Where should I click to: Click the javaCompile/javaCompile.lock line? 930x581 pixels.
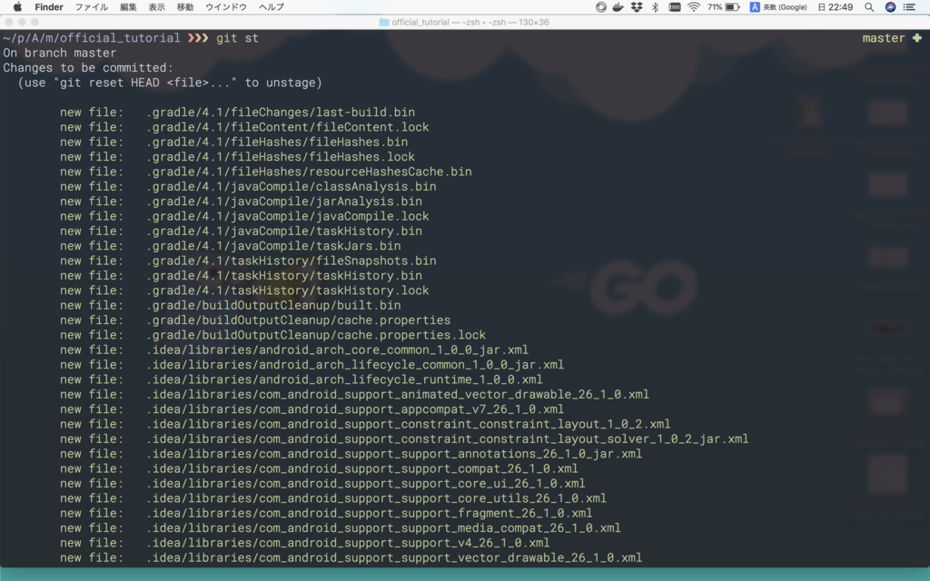tap(244, 216)
